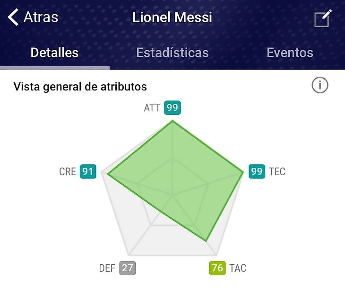Click the Lionel Messi title
The width and height of the screenshot is (345, 288).
[x=172, y=18]
